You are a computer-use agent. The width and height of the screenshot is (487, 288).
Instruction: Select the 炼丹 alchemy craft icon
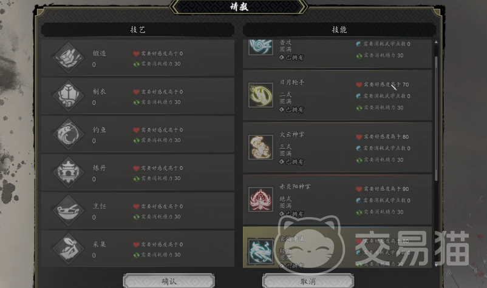point(69,172)
